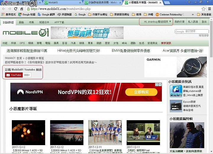Click the Google custom search field
The image size is (213, 154).
click(x=192, y=31)
